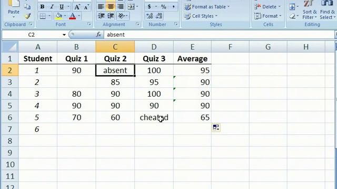Select the Format Painter brush
Viewport: 337px width, 189px height.
point(27,16)
